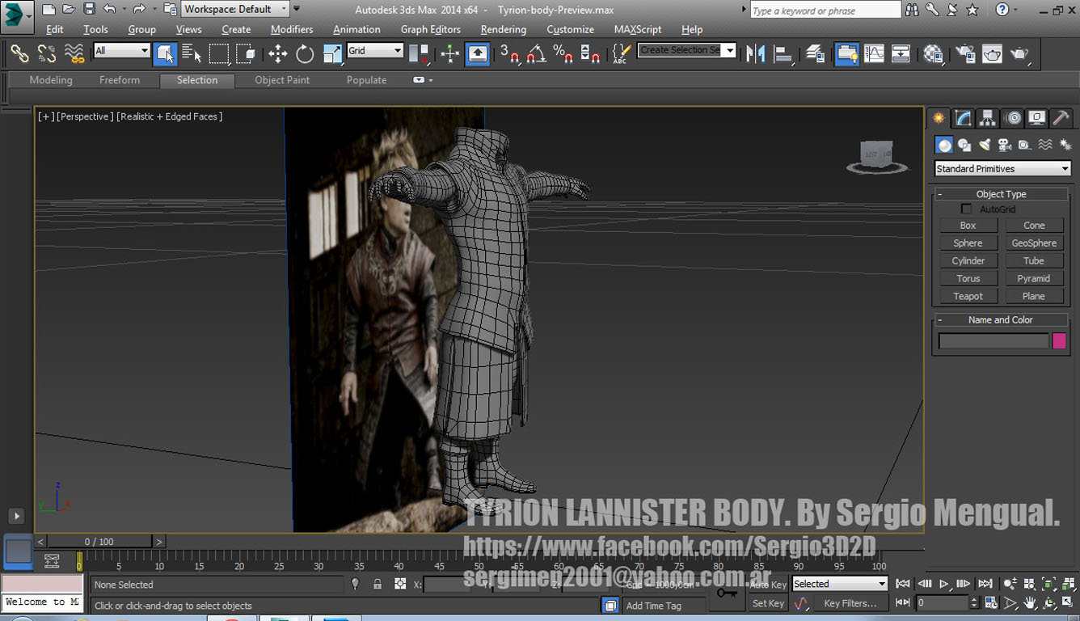Viewport: 1080px width, 621px height.
Task: Click the pink object color swatch
Action: pos(1059,341)
